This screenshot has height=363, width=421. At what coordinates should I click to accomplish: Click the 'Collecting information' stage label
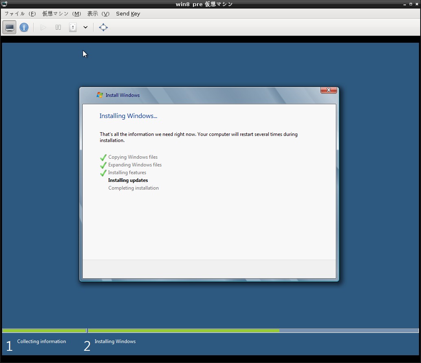pyautogui.click(x=42, y=341)
